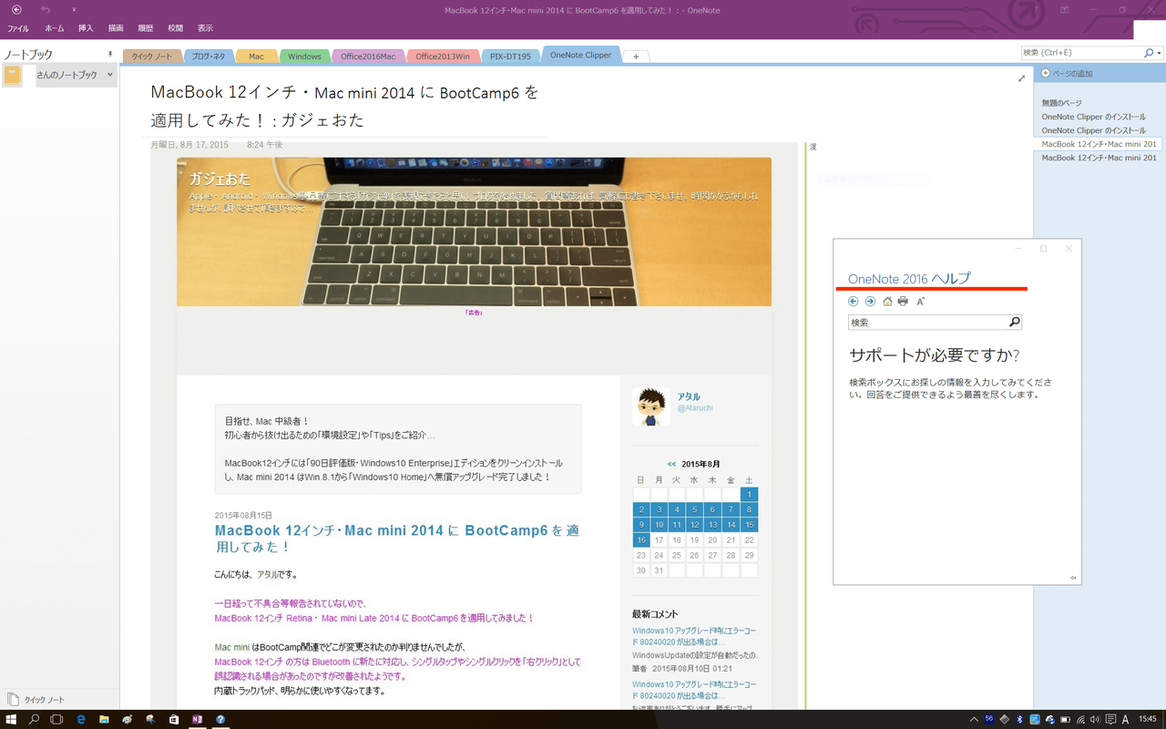Click the 検索 field in the Help window
The height and width of the screenshot is (729, 1166).
point(927,323)
